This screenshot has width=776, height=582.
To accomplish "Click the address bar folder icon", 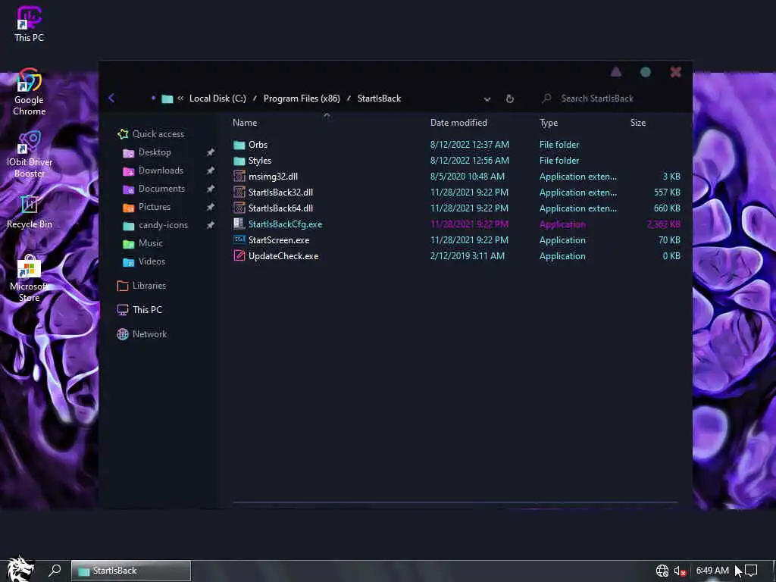I will [x=167, y=99].
